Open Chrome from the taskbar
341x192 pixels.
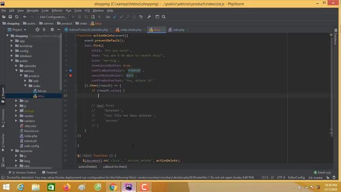(x=113, y=187)
